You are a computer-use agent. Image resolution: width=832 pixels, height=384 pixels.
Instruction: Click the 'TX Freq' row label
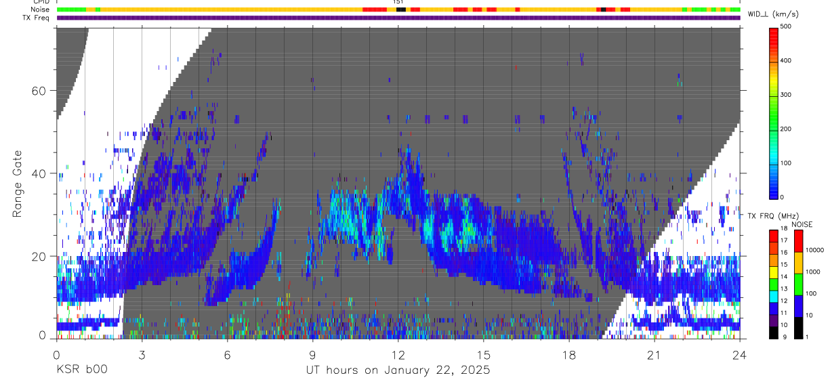click(37, 18)
